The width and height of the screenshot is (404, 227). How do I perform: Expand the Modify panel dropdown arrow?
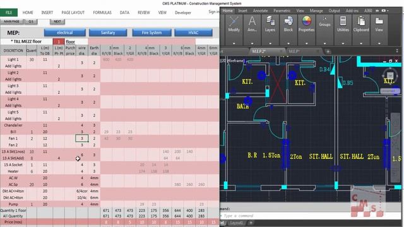(234, 44)
